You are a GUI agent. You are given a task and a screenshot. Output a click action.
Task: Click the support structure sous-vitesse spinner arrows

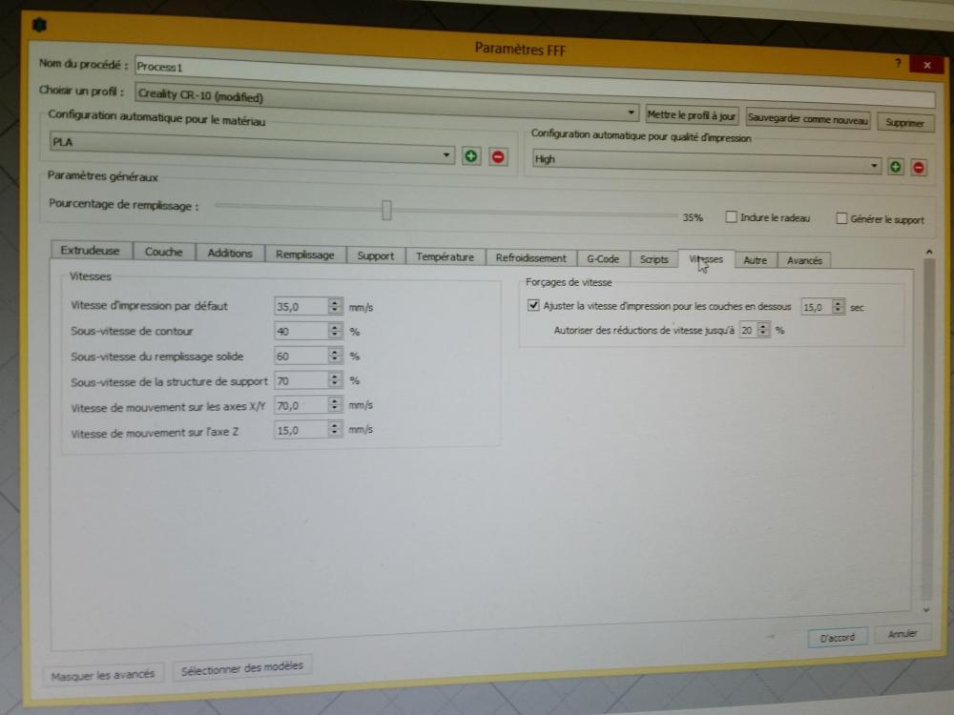(335, 380)
